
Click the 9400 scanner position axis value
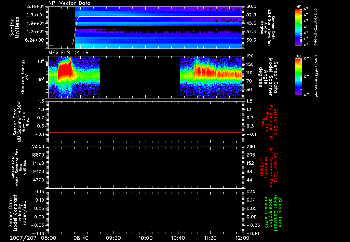[39, 172]
